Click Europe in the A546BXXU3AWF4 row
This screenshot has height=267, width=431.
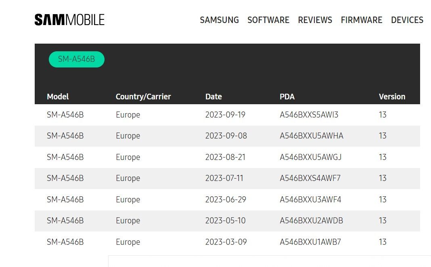(x=128, y=200)
